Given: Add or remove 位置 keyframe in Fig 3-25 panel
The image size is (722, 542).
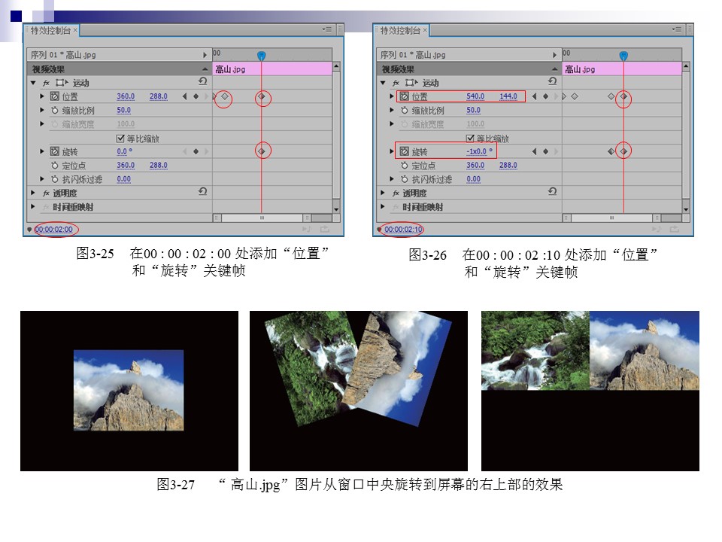Looking at the screenshot, I should [196, 96].
